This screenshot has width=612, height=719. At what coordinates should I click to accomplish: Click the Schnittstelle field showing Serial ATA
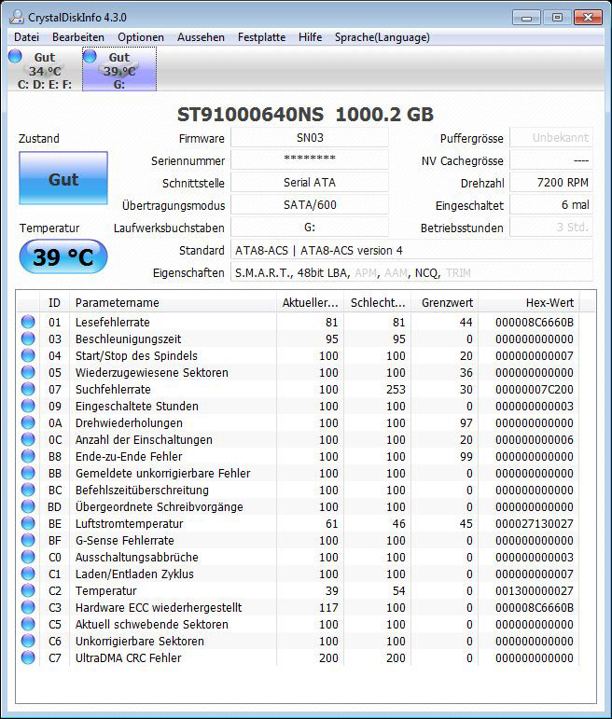click(310, 183)
